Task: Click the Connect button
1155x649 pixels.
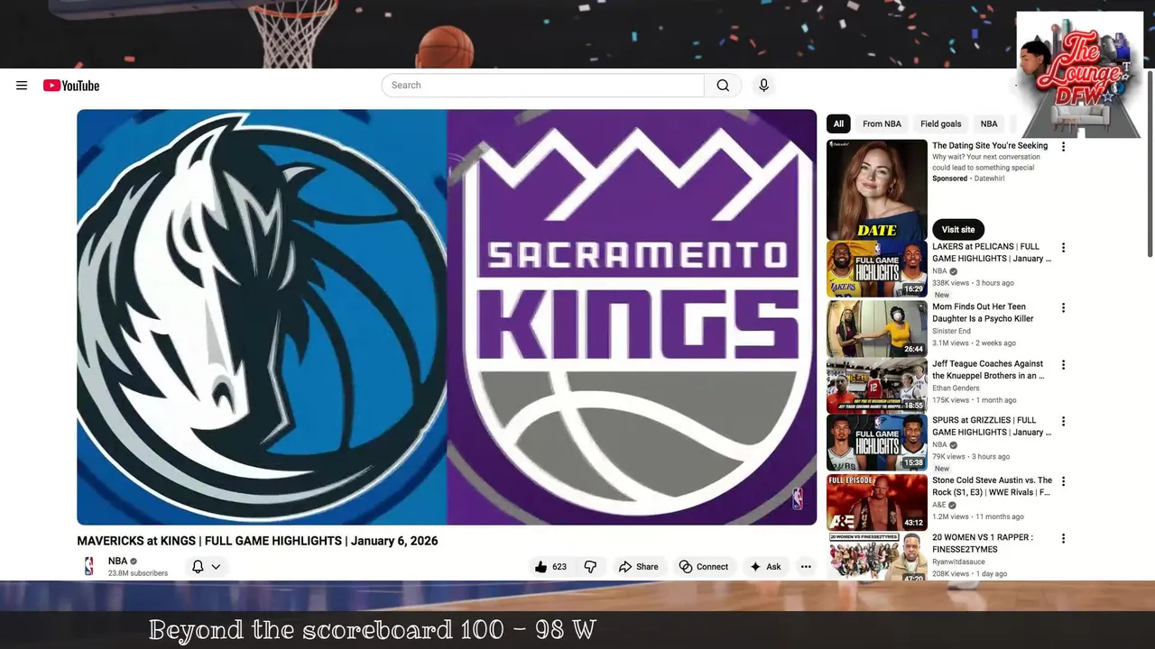Action: (704, 567)
